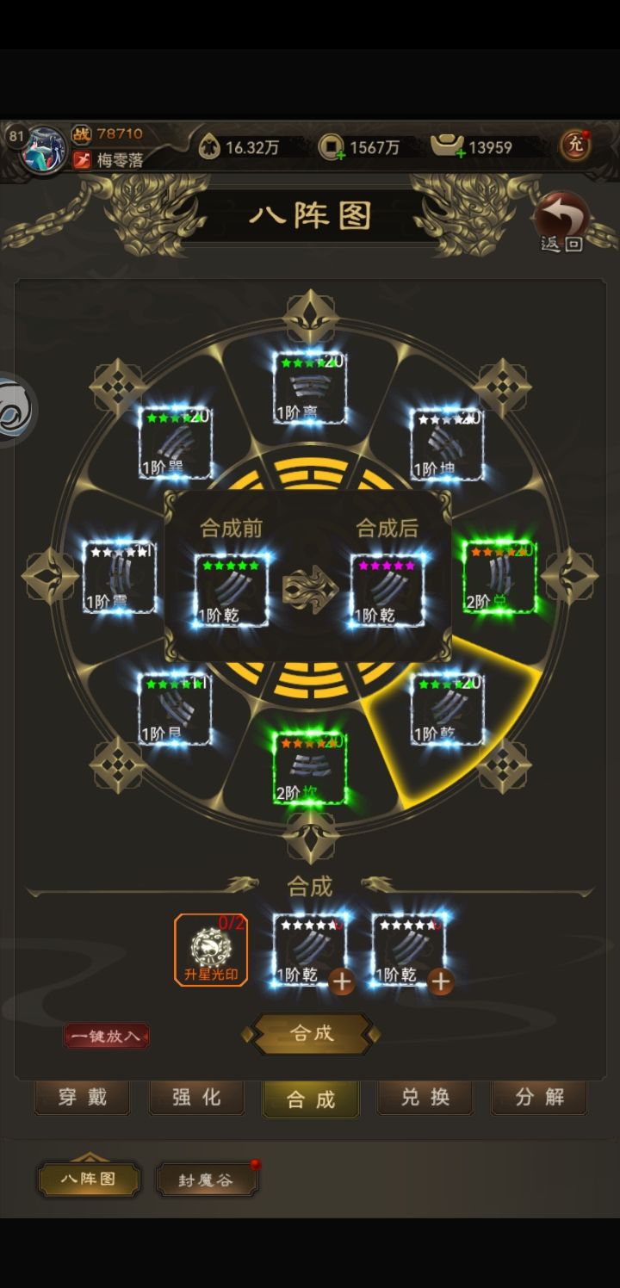Select the 1阶坤 rune slot
Screen dimensions: 620x1288
tap(447, 444)
